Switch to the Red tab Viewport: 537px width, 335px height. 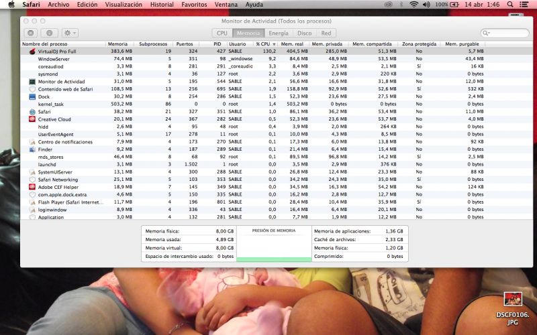coord(326,33)
